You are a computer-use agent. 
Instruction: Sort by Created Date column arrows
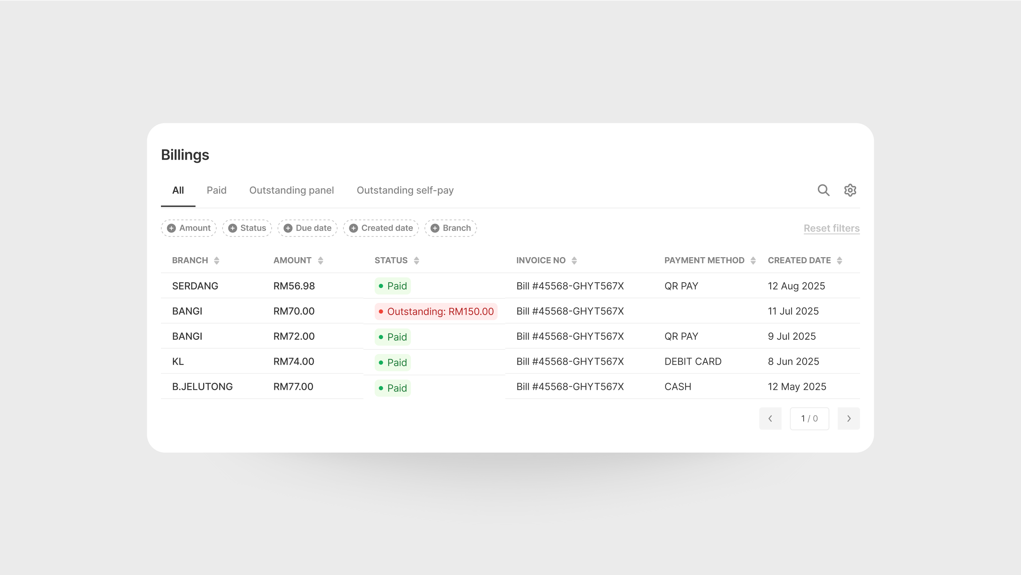coord(839,260)
